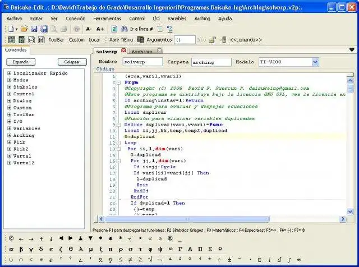The height and width of the screenshot is (267, 359).
Task: Collapse the Prgm code fold at line 2
Action: tap(118, 82)
